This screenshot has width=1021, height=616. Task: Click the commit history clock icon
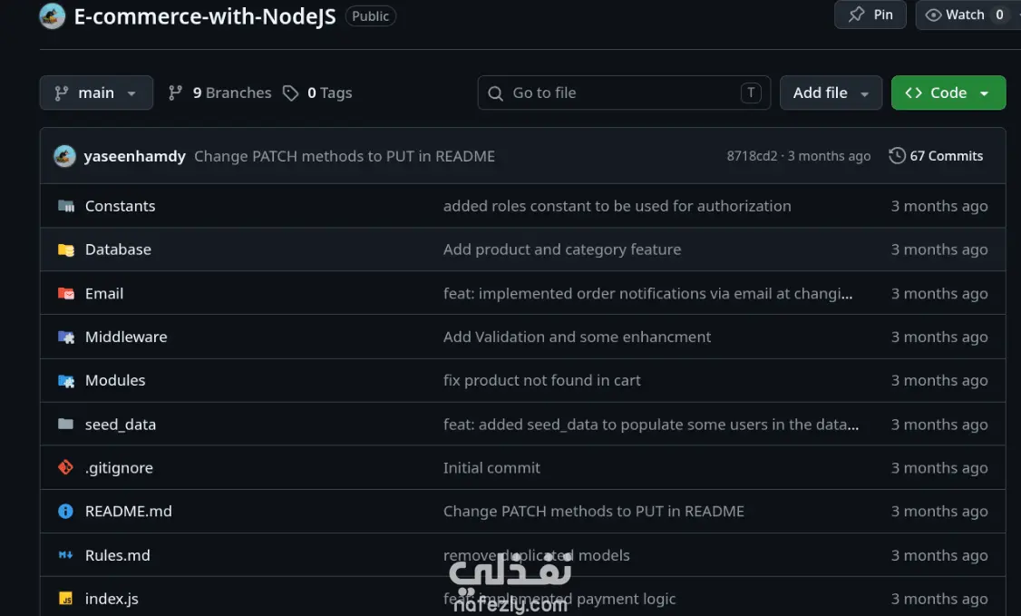click(898, 156)
